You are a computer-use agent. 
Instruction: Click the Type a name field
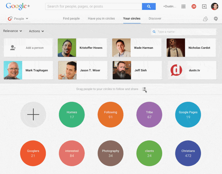click(x=184, y=32)
